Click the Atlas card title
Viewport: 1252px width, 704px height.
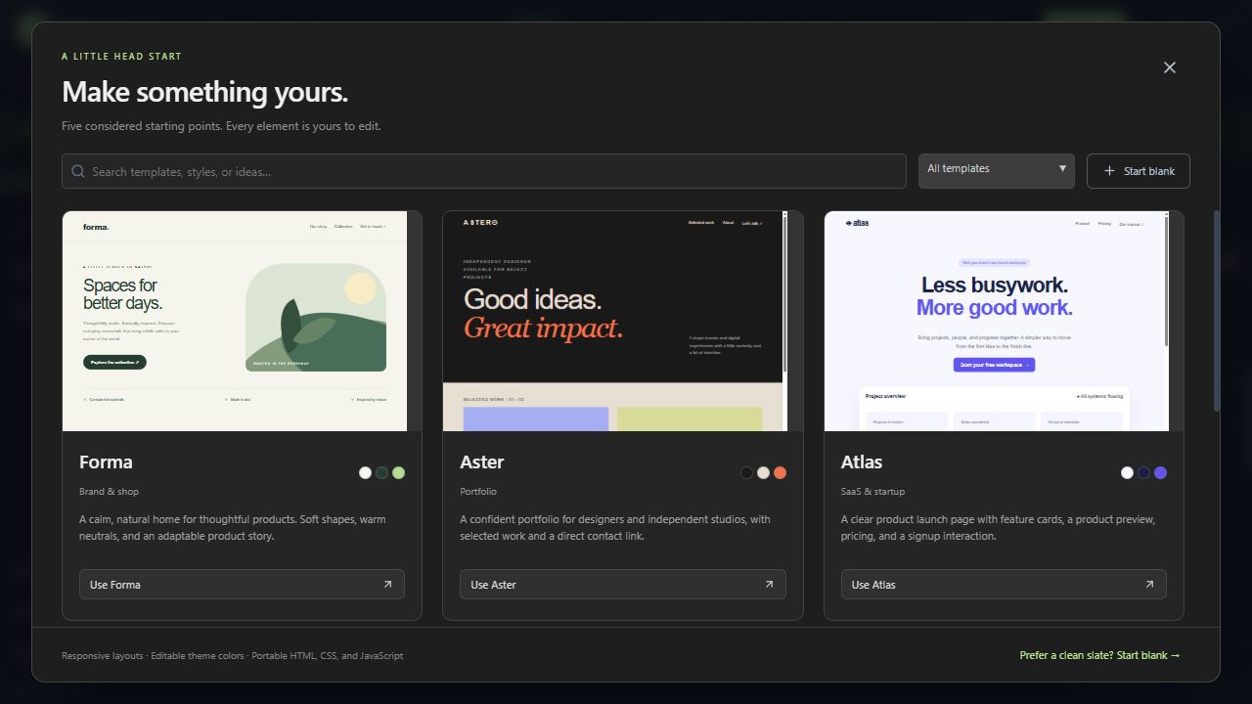862,462
